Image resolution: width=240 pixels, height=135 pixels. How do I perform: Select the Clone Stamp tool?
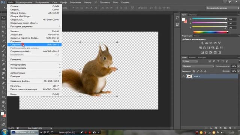[3, 55]
